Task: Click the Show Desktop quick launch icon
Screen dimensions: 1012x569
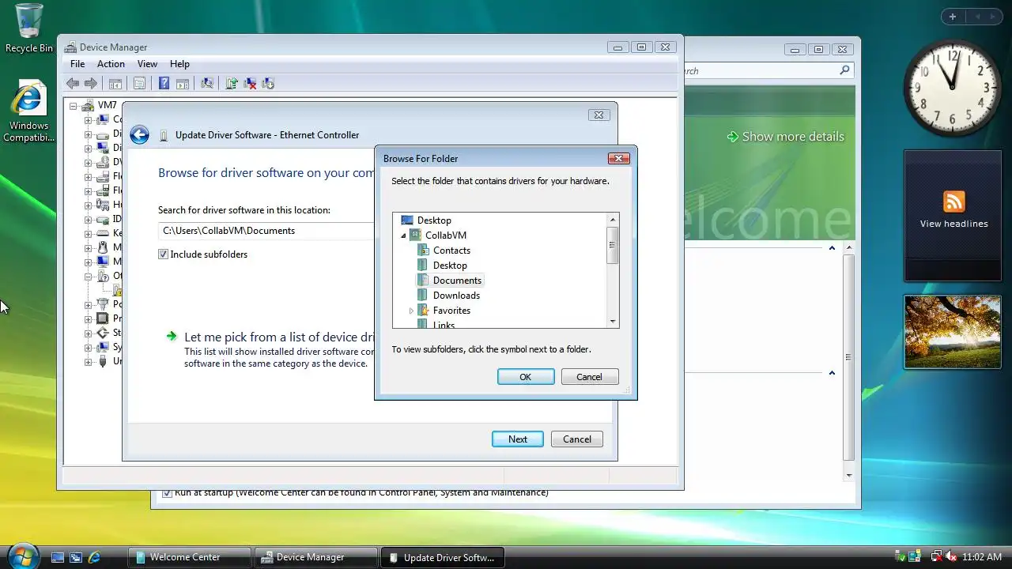Action: [x=58, y=557]
